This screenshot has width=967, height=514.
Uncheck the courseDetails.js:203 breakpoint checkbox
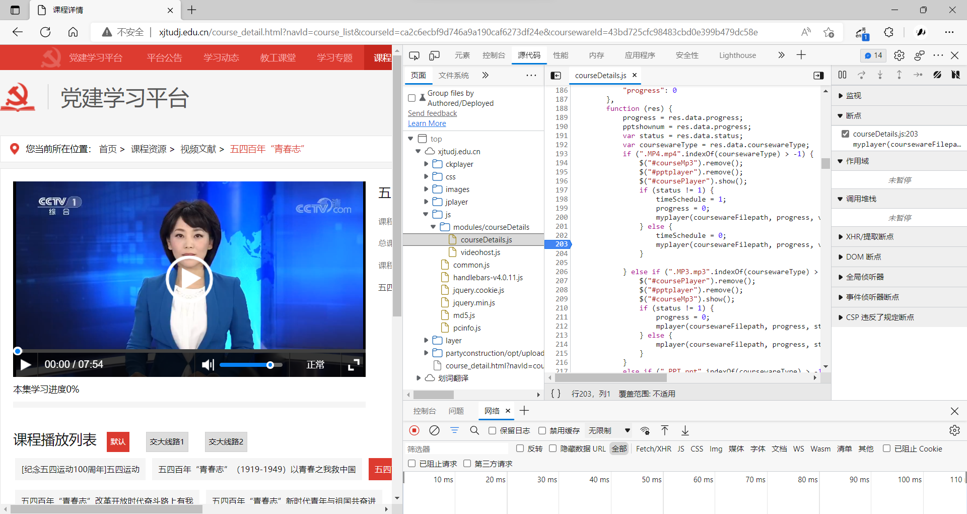point(846,134)
